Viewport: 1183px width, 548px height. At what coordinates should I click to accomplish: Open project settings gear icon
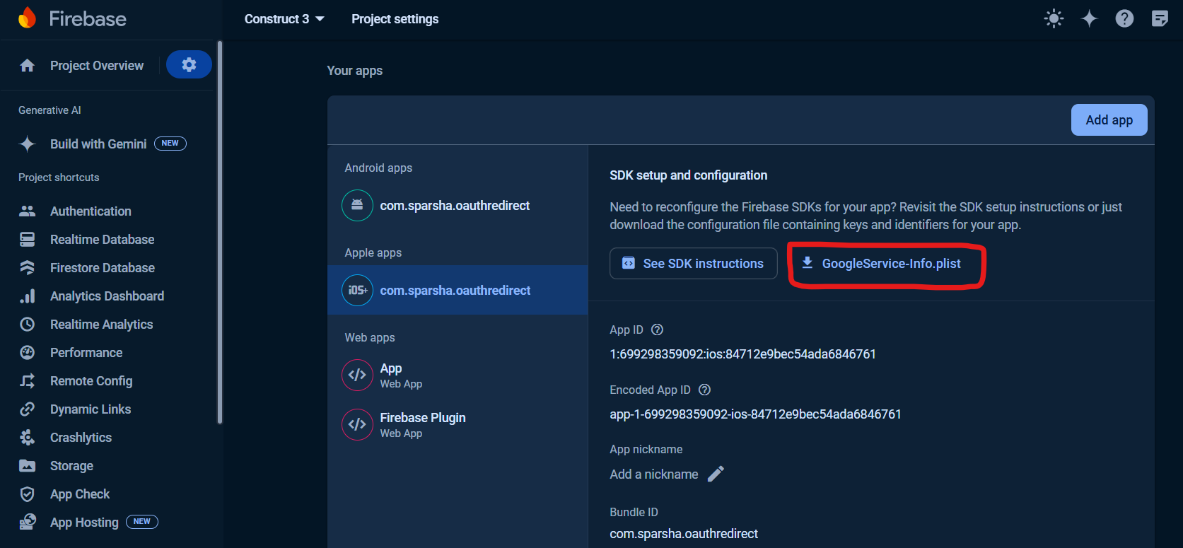pyautogui.click(x=189, y=65)
